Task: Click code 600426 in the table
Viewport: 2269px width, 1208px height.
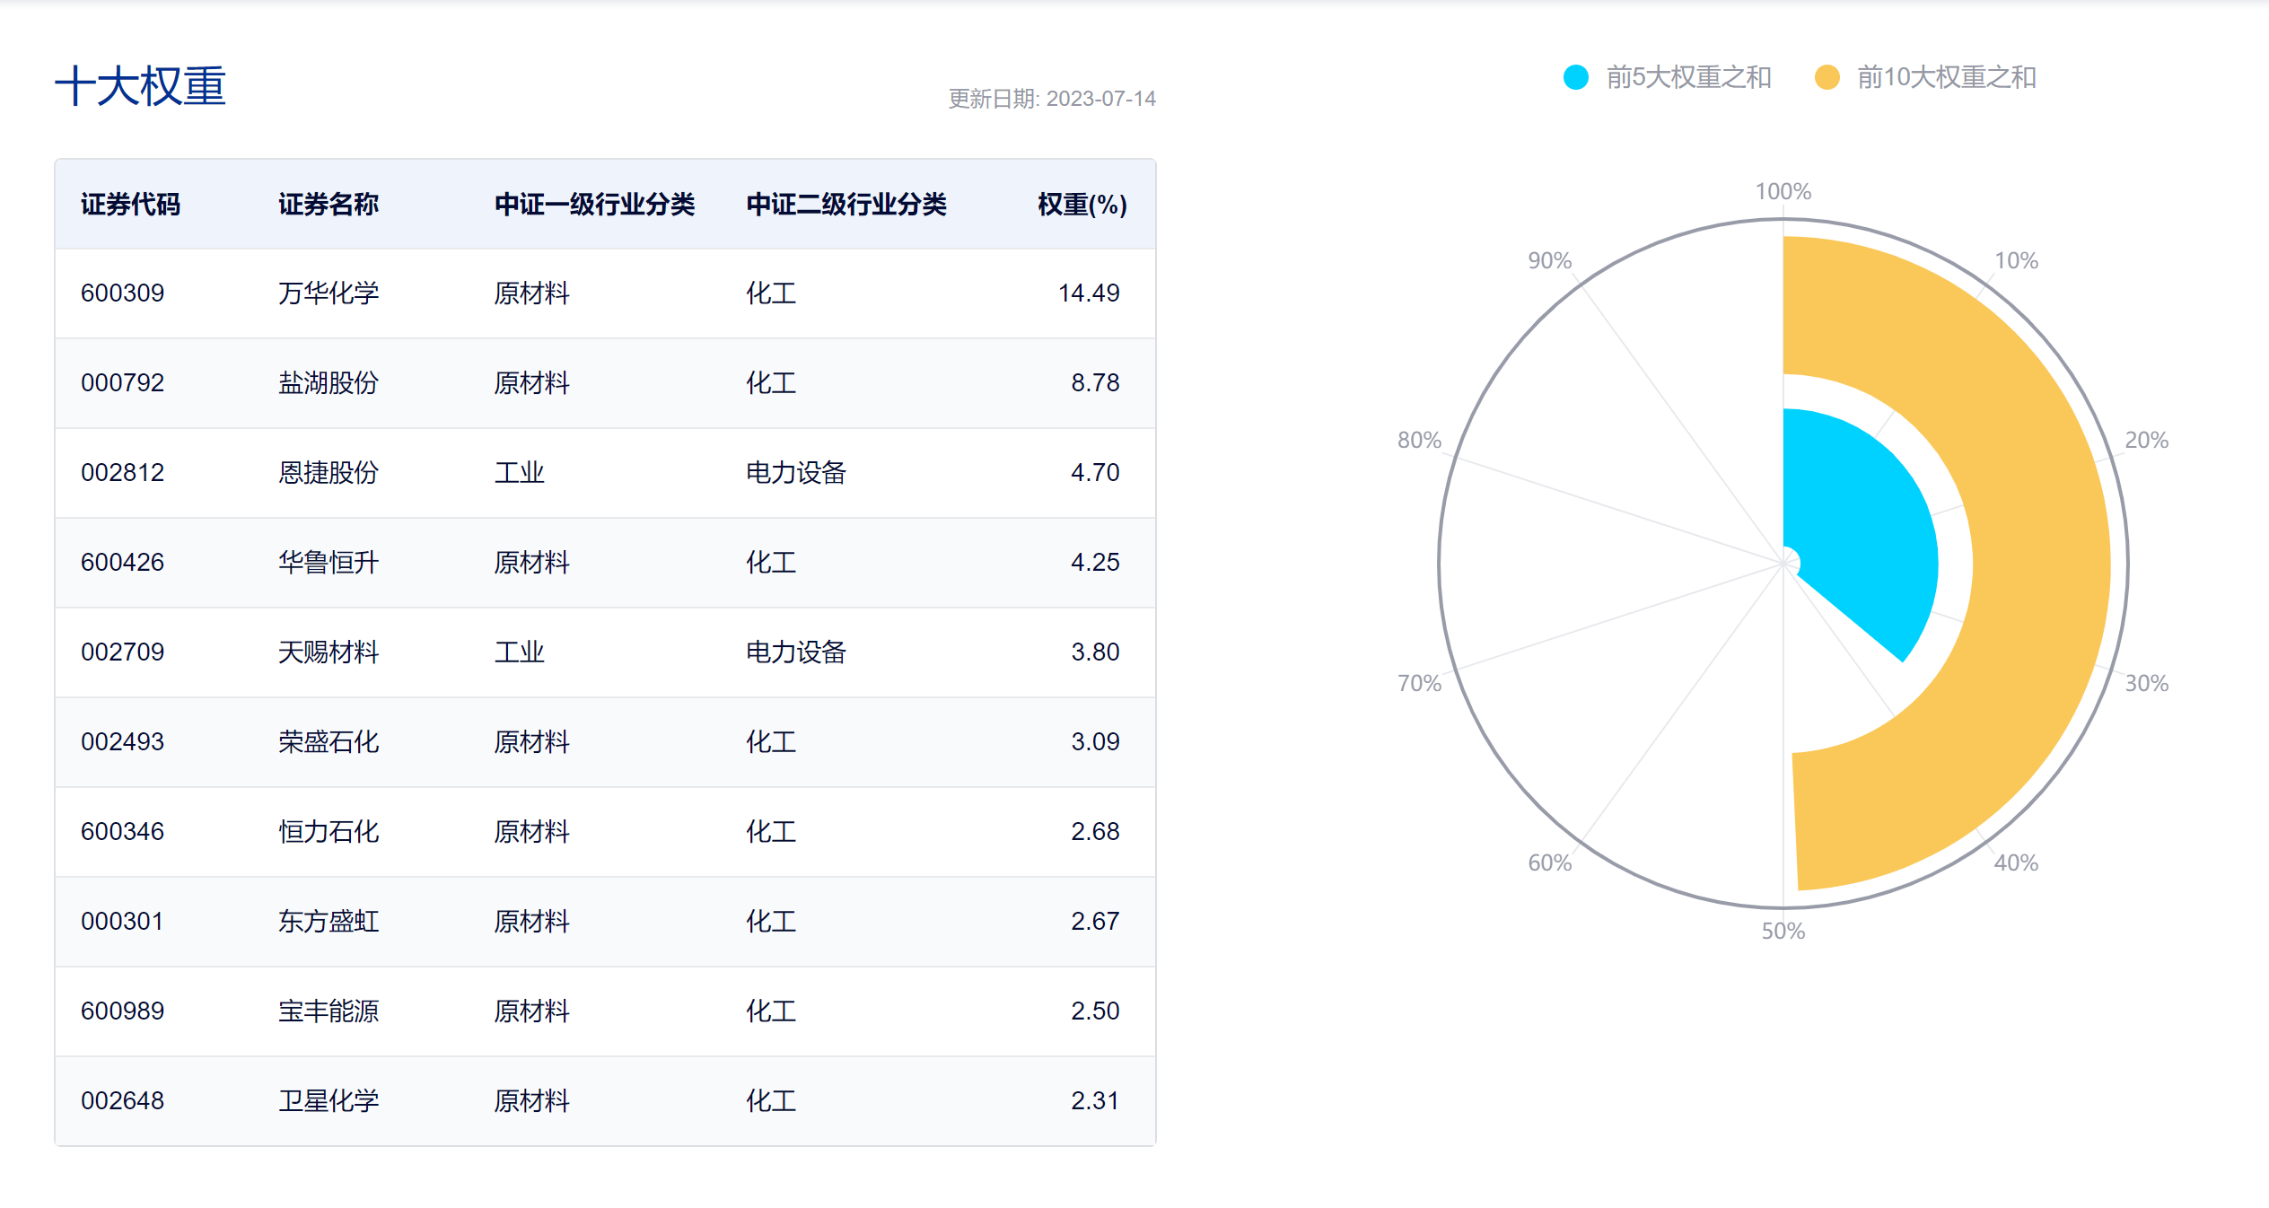Action: 122,563
